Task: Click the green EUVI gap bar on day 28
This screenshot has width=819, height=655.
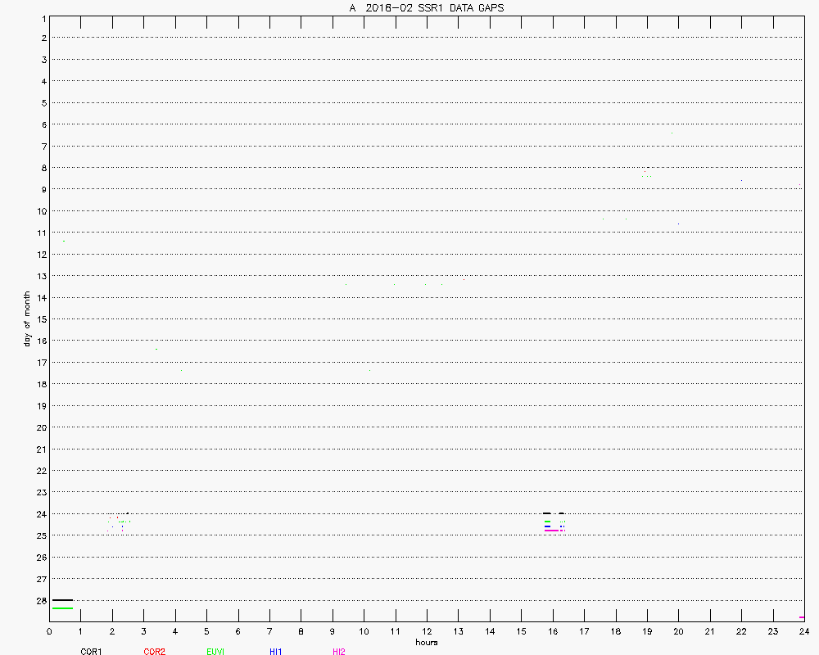Action: 62,608
